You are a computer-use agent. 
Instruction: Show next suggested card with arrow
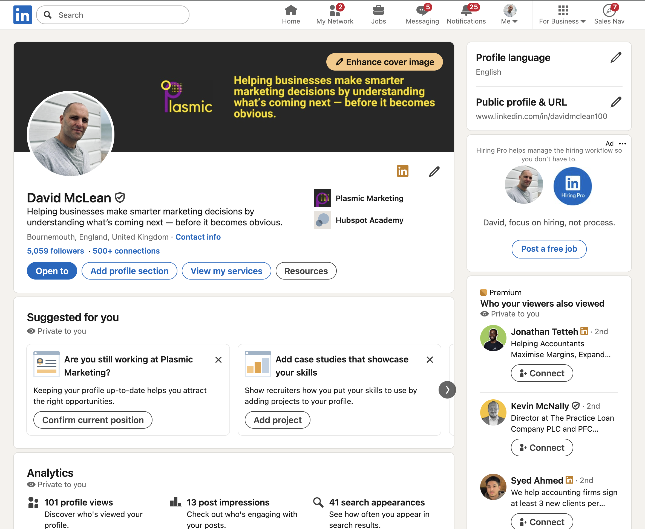pos(447,390)
